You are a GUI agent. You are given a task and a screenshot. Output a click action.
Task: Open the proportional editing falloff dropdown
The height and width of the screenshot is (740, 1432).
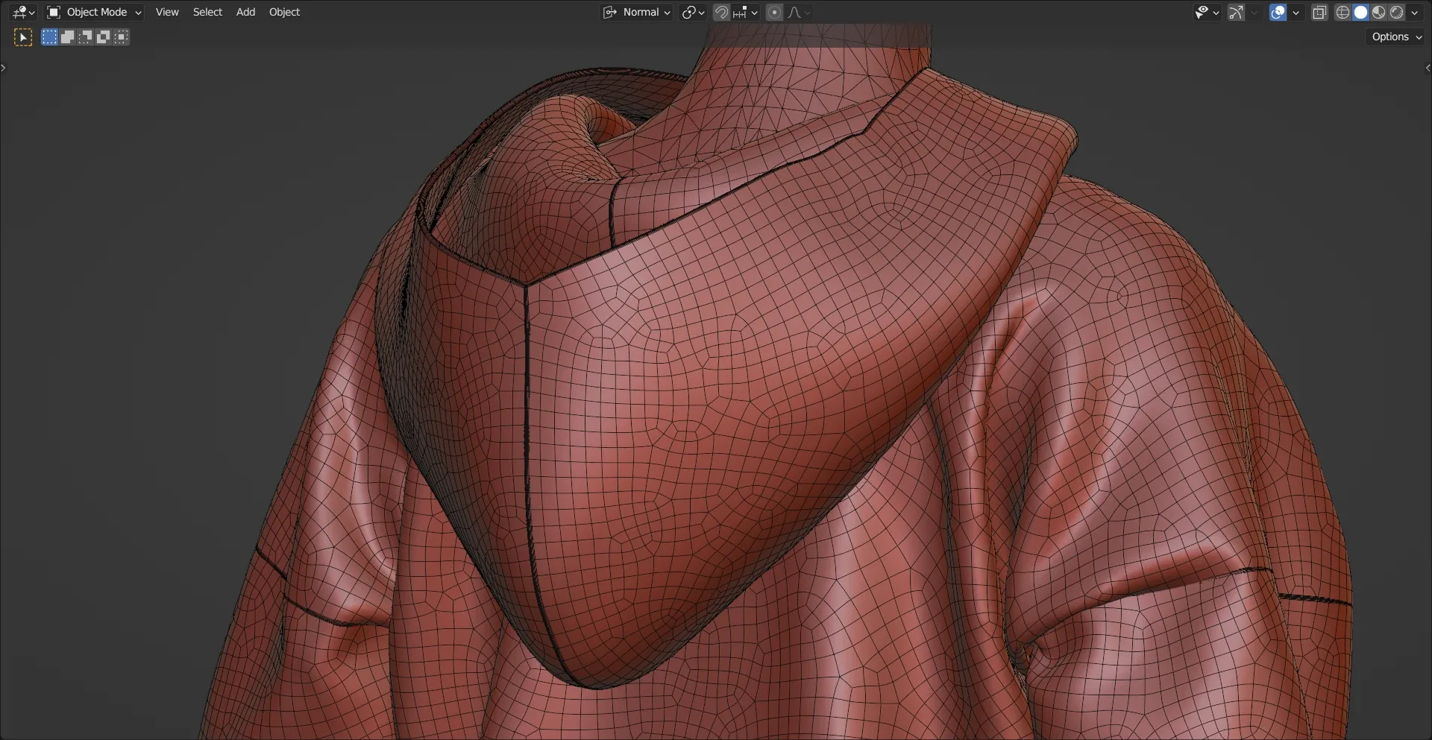point(799,12)
